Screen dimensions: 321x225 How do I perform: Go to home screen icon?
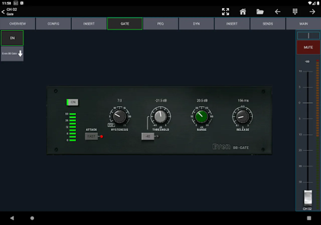(243, 11)
